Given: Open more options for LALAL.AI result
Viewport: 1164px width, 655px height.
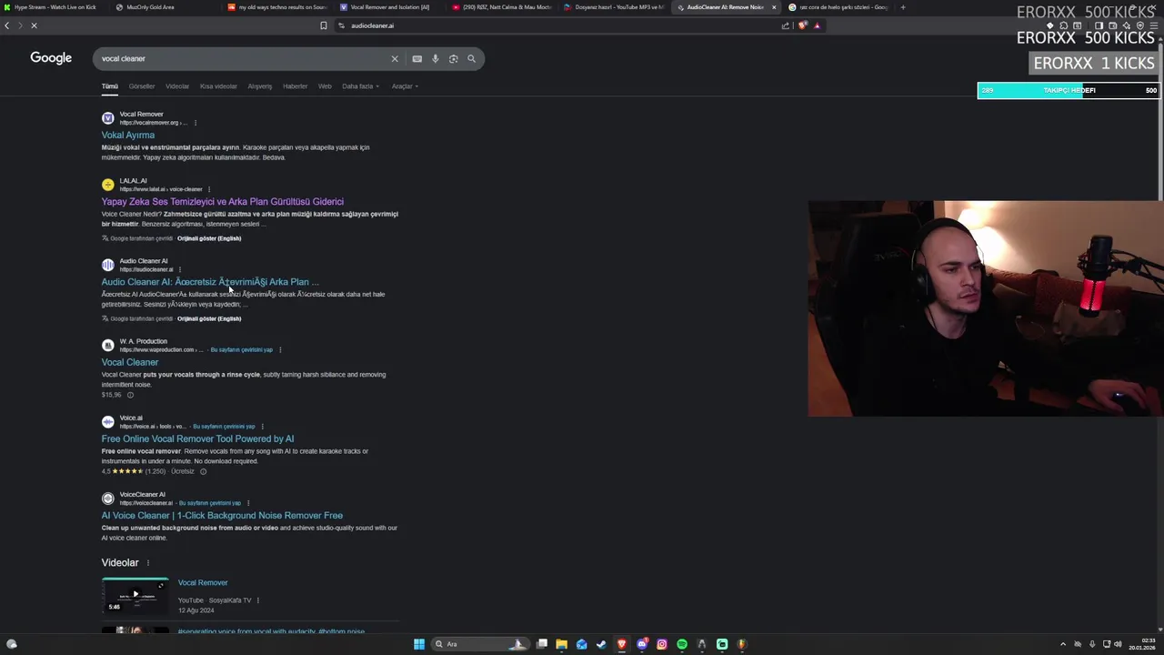Looking at the screenshot, I should pos(209,189).
